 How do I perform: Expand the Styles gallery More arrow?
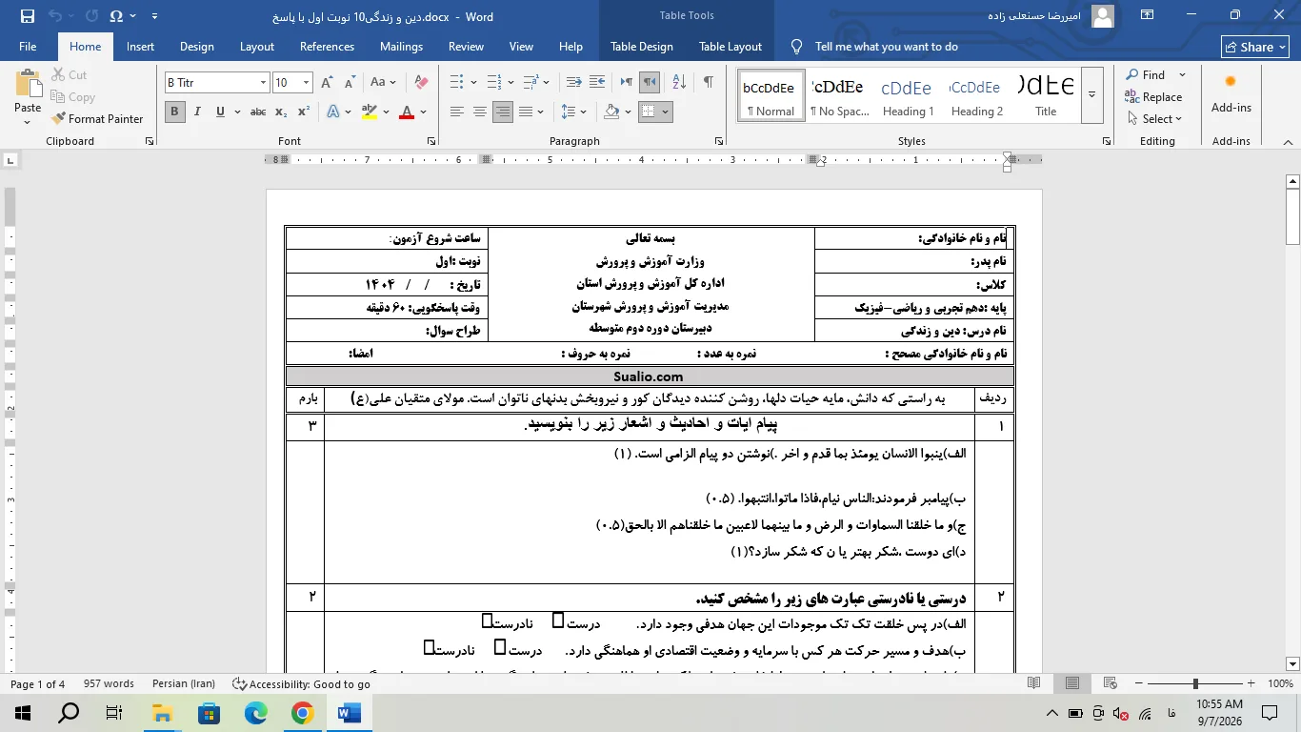[x=1092, y=94]
